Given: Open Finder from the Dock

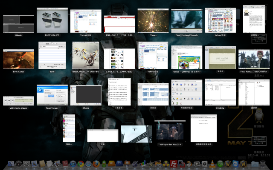Looking at the screenshot, I should tap(11, 164).
